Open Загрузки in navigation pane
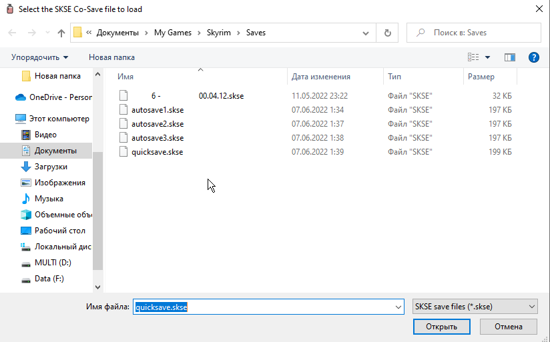Viewport: 550px width, 342px height. [44, 167]
